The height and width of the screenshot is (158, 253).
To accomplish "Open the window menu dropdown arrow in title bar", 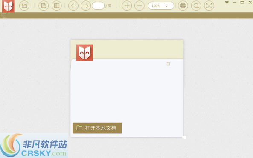I will pyautogui.click(x=227, y=2).
